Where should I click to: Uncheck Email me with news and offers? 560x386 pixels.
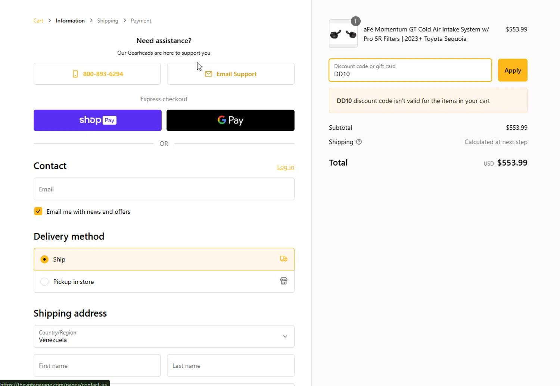coord(38,211)
